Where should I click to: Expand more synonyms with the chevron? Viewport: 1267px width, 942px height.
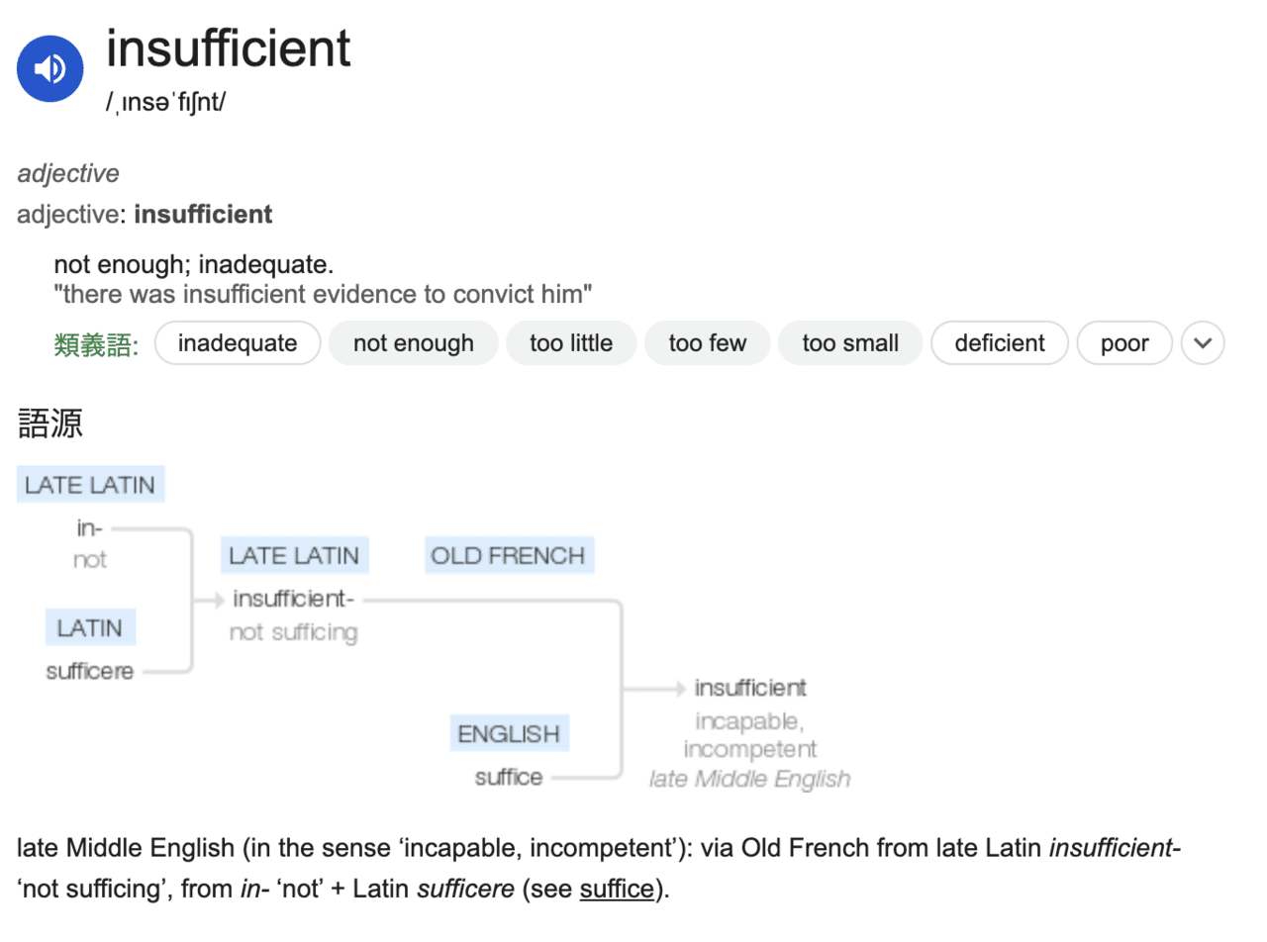(x=1203, y=344)
